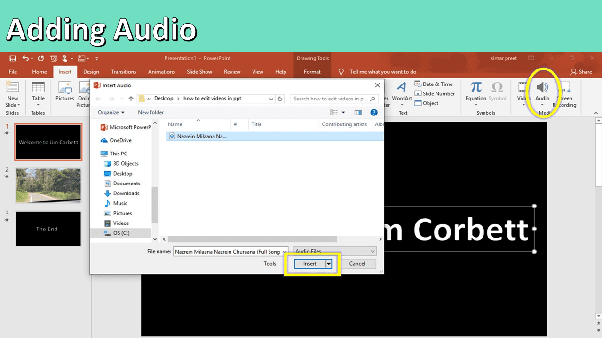Expand the address bar path dropdown
This screenshot has width=602, height=338.
[271, 99]
